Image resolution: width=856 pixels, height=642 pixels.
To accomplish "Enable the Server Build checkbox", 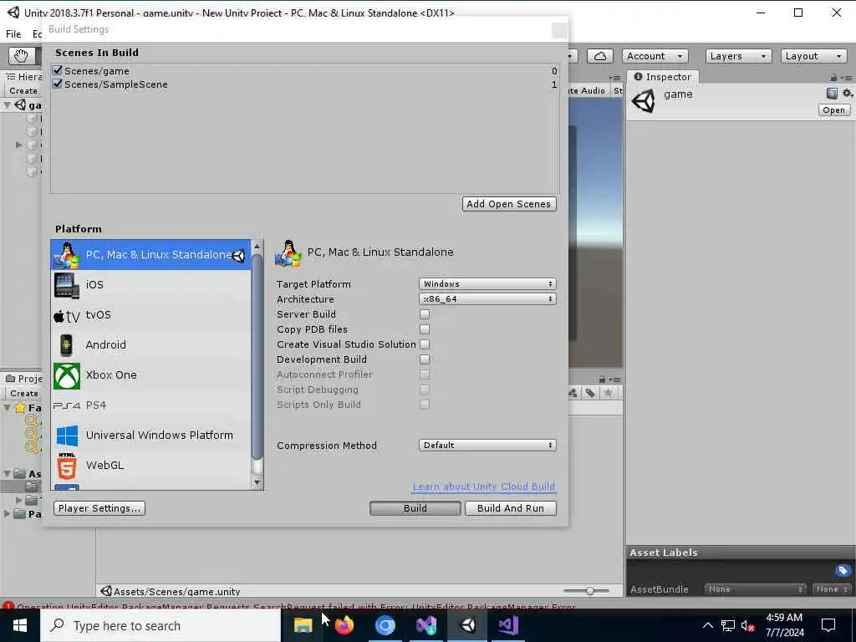I will pos(424,314).
